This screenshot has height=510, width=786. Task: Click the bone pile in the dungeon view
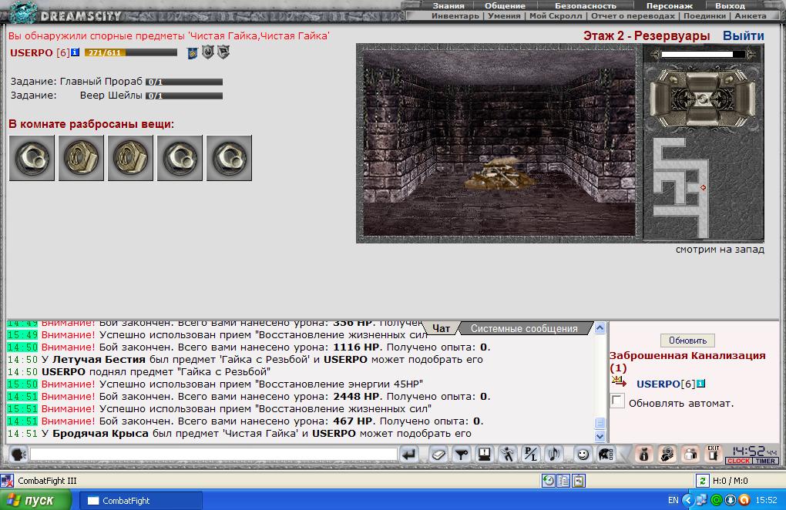499,174
